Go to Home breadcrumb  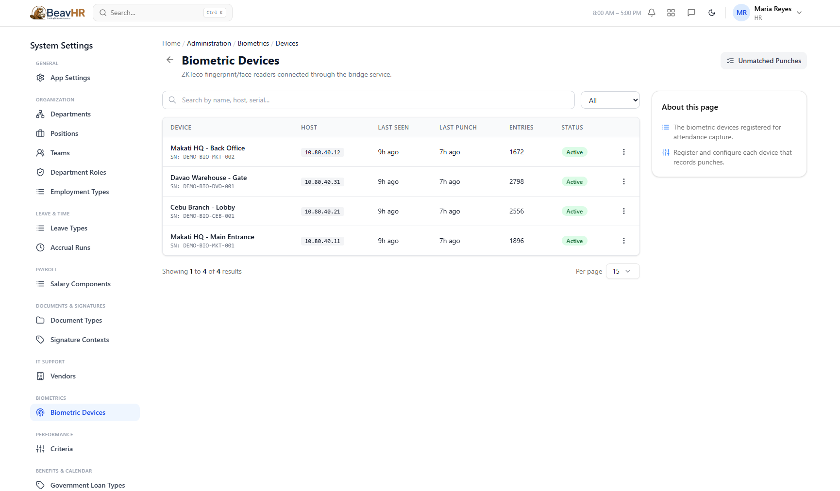(x=171, y=43)
